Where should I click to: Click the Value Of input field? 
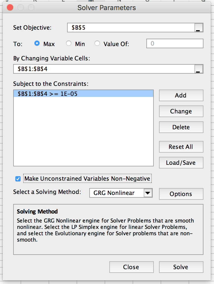point(174,44)
